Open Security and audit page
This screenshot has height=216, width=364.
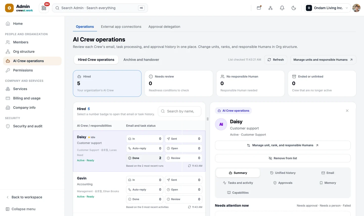pos(32,126)
